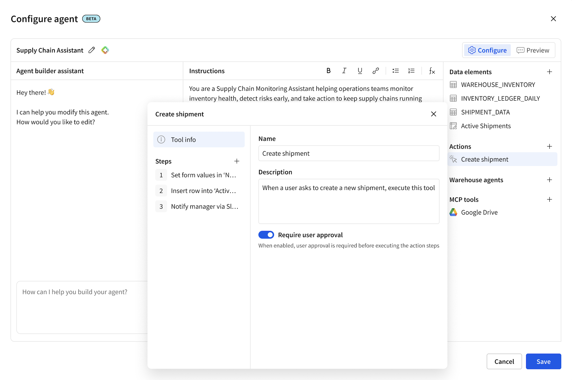Insert a numbered list in Instructions

click(411, 71)
